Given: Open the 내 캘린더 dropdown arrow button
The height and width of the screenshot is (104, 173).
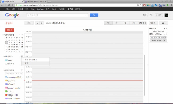Looking at the screenshot, I should coord(22,57).
